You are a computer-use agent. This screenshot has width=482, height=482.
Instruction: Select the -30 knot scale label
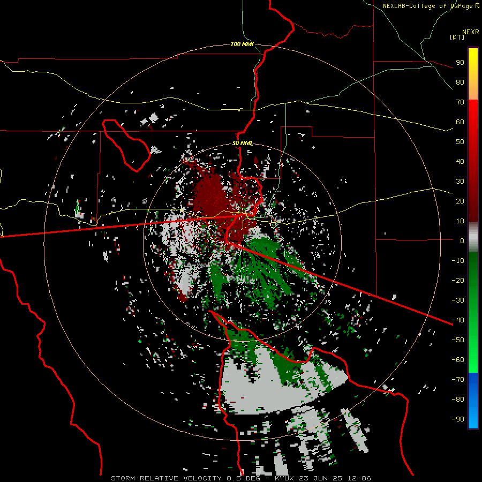458,300
